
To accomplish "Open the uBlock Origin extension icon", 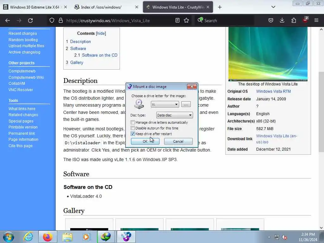I will 305,20.
